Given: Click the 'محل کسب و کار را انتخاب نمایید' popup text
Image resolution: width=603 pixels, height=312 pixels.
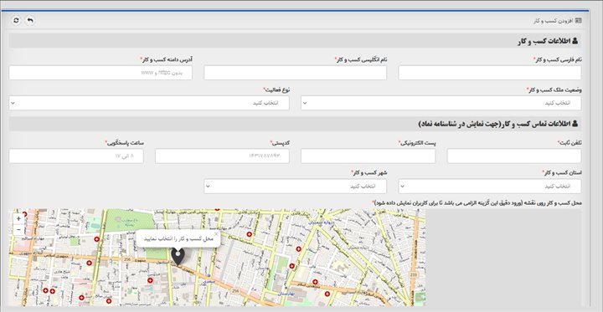Looking at the screenshot, I should [x=178, y=239].
